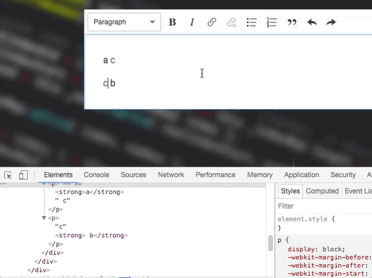Toggle bold formatting in the editor toolbar
Screen dimensions: 372x278
[x=172, y=22]
